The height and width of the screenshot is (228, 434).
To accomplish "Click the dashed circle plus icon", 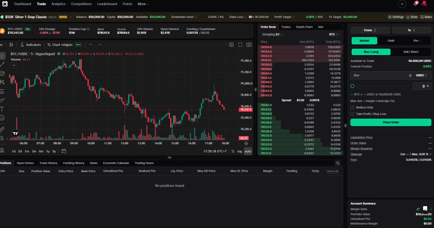I will point(402,4).
